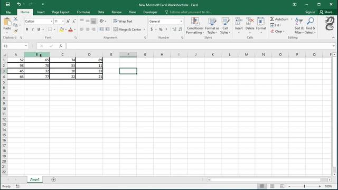338x190 pixels.
Task: Expand the formula bar chevron
Action: (333, 46)
